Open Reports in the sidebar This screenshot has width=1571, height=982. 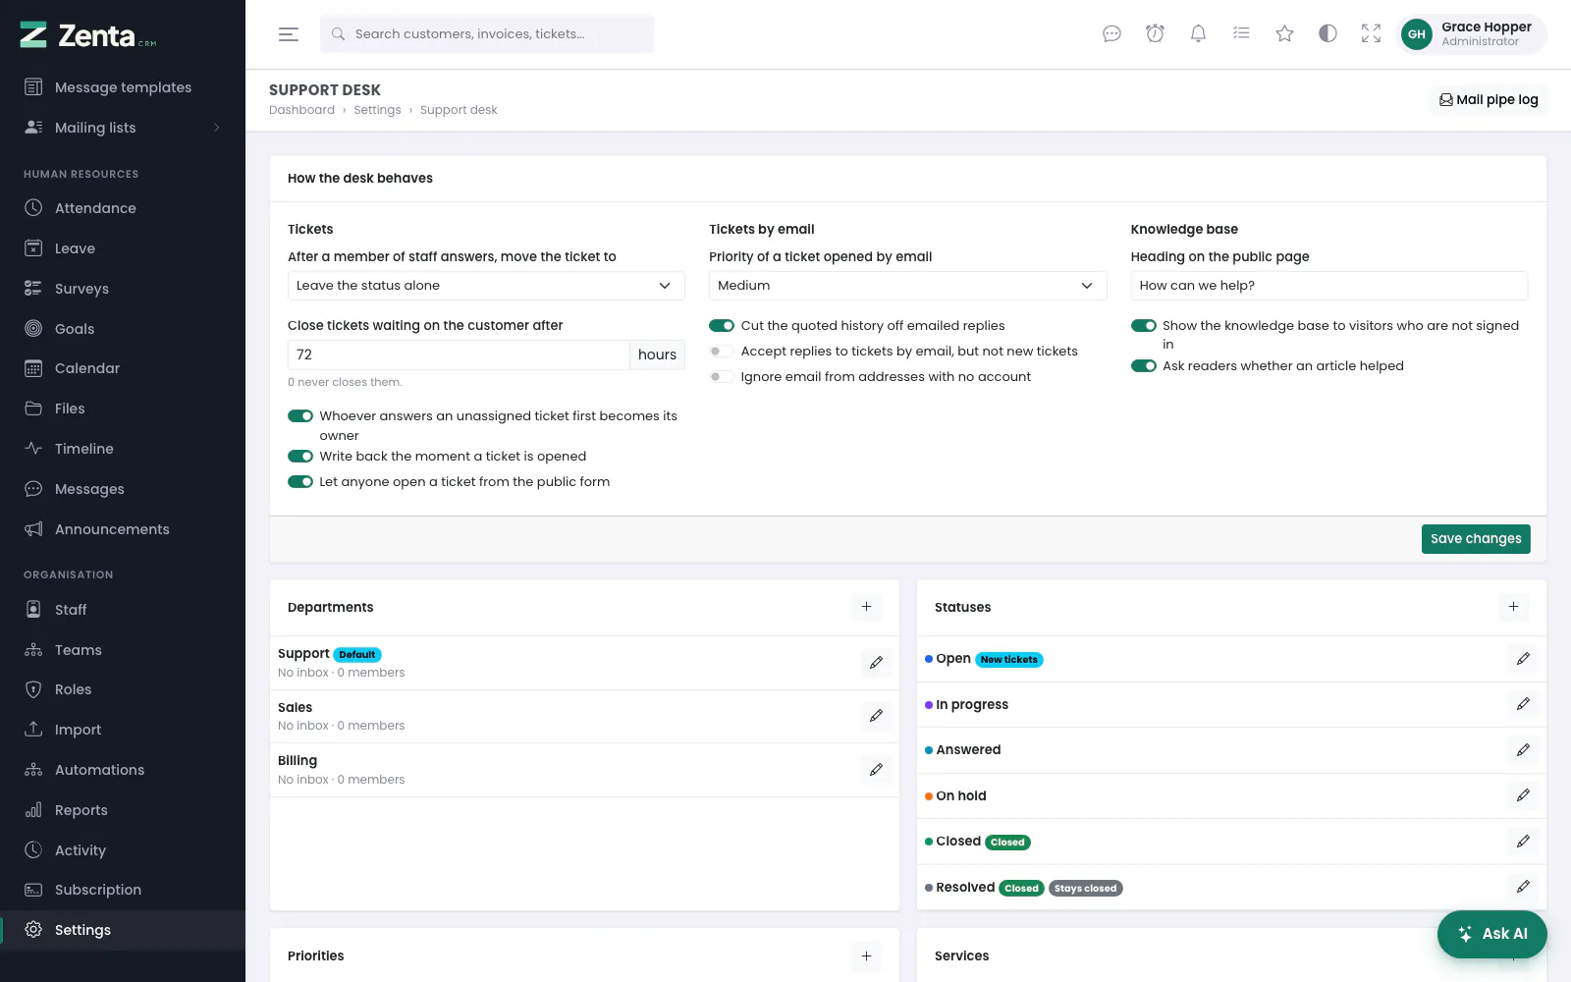[x=123, y=810]
